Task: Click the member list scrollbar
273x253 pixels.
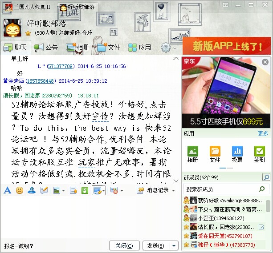Action: pyautogui.click(x=268, y=206)
